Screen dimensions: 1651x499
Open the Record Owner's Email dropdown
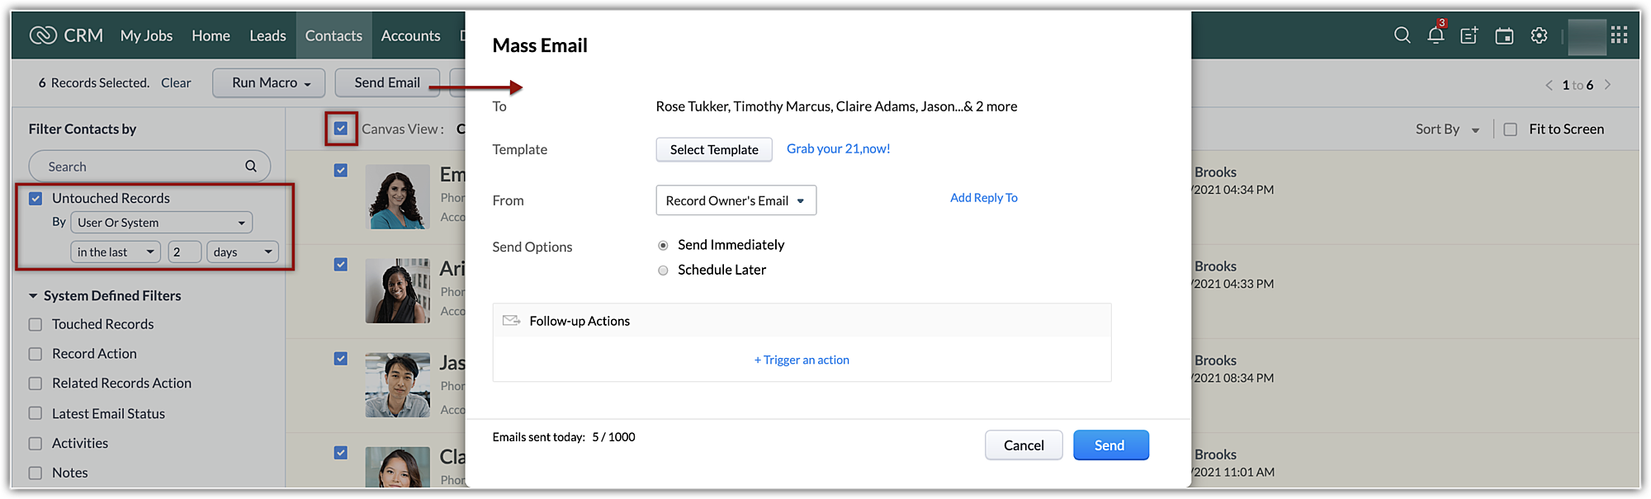coord(736,200)
